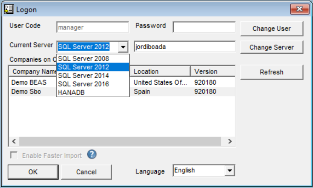
Task: Cancel the logon dialog
Action: [x=86, y=172]
